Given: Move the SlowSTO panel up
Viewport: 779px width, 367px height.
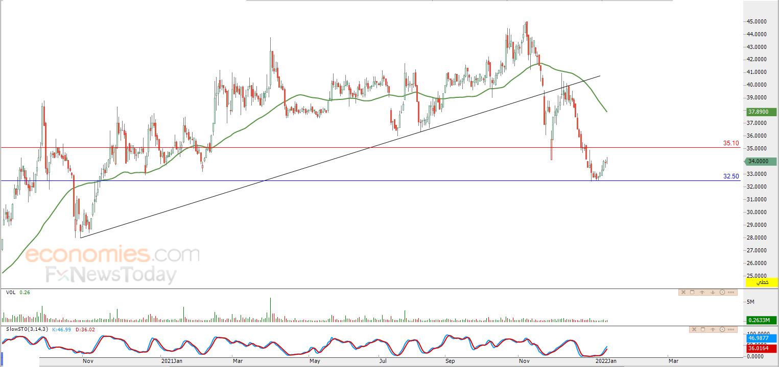Looking at the screenshot, I should [x=713, y=329].
